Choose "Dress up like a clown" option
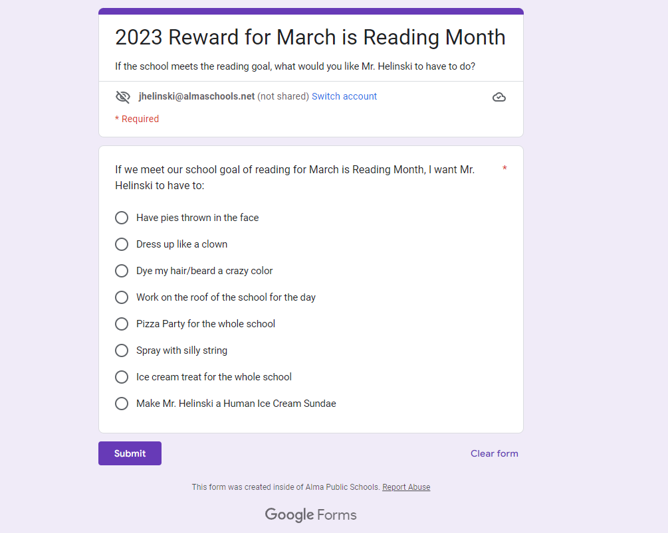Image resolution: width=668 pixels, height=533 pixels. click(122, 244)
